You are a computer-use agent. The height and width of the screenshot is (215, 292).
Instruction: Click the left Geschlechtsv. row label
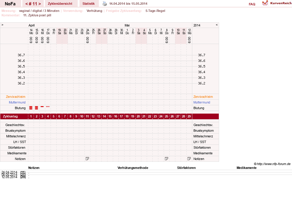click(x=15, y=125)
